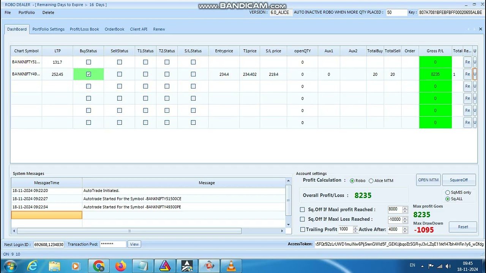Check T1.Status for BANKNIFTY51 row

coord(145,62)
